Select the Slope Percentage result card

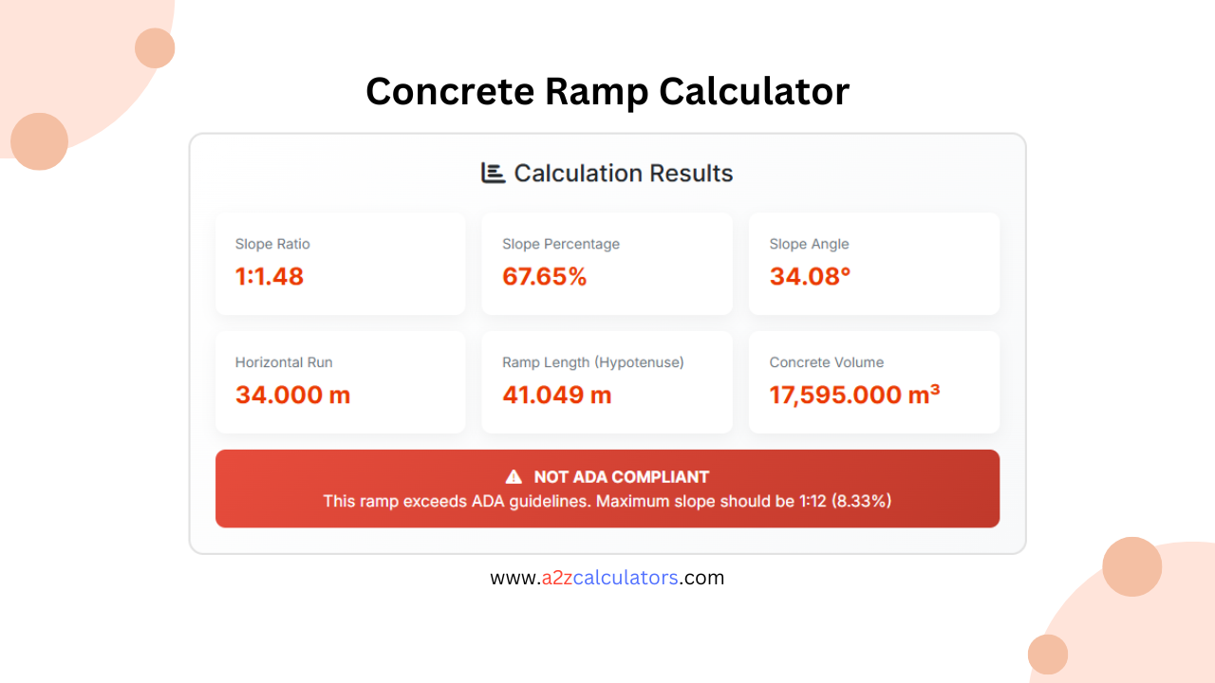click(x=607, y=263)
